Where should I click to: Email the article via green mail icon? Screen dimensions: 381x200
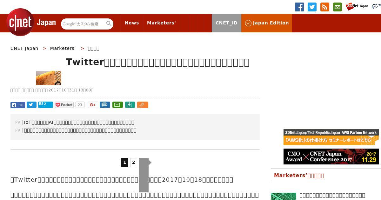pos(118,105)
